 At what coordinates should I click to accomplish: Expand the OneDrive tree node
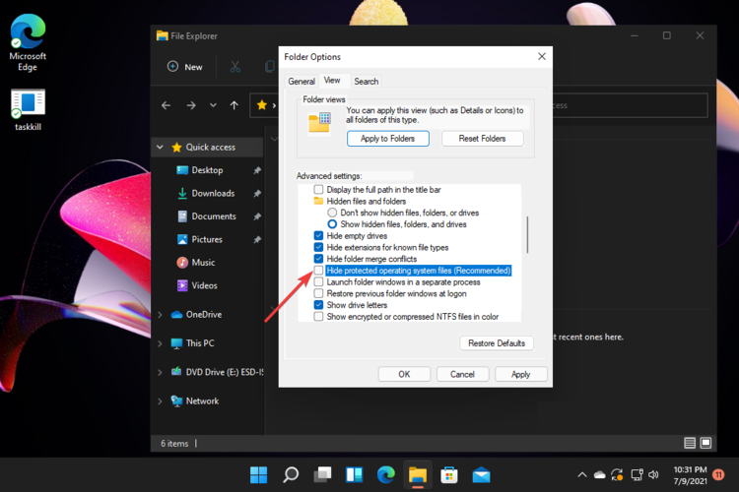[160, 315]
